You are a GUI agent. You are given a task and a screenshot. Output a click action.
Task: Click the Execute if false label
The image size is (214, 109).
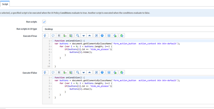[x=30, y=73]
